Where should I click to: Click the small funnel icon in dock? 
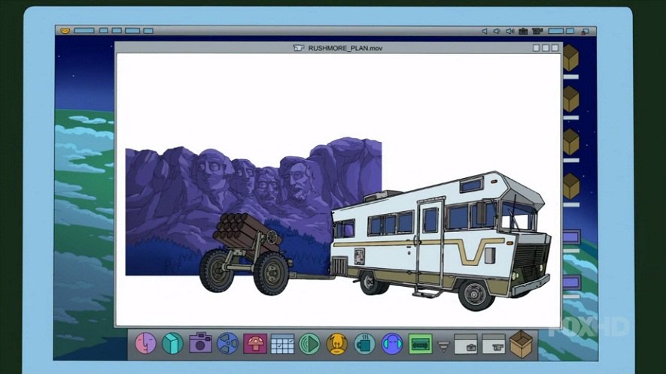pyautogui.click(x=443, y=347)
